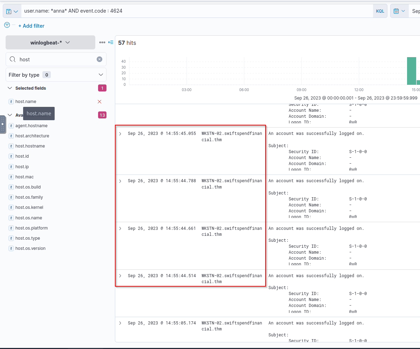This screenshot has height=349, width=420.
Task: Open the saved query menu icon
Action: coord(12,11)
